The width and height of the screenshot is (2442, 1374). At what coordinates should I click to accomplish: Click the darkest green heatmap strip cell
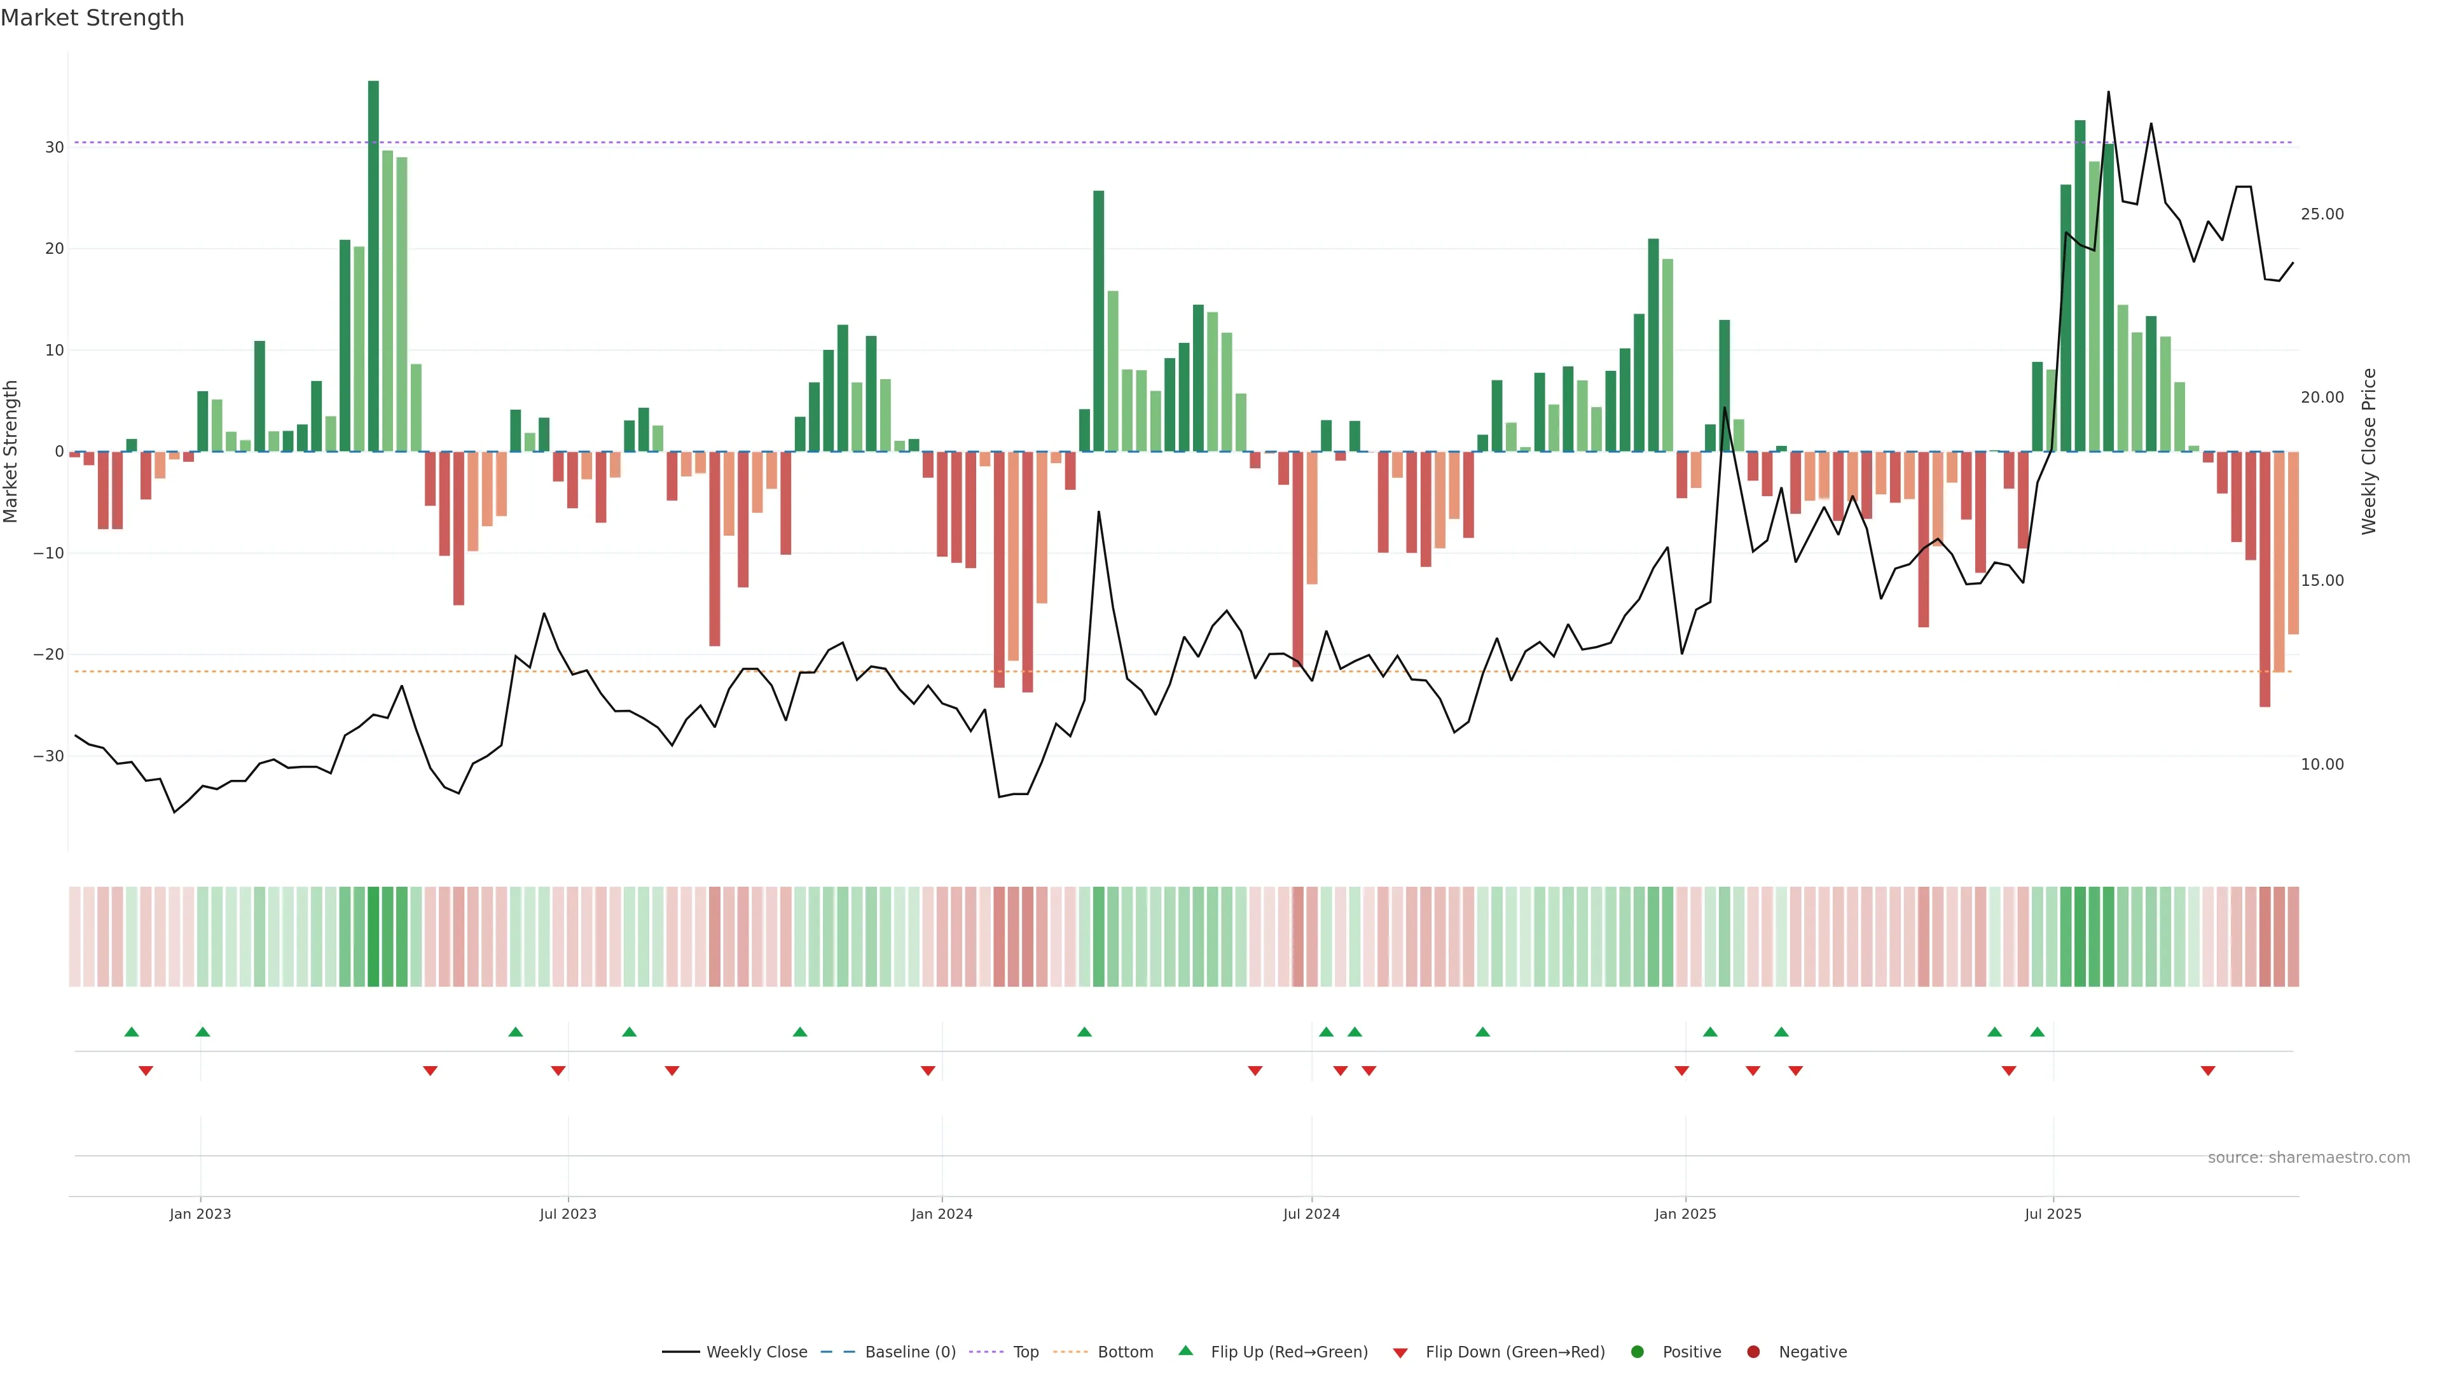[x=373, y=937]
